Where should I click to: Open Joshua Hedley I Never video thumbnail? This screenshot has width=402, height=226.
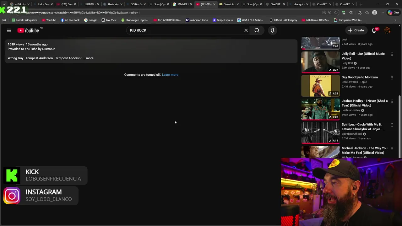click(x=320, y=109)
